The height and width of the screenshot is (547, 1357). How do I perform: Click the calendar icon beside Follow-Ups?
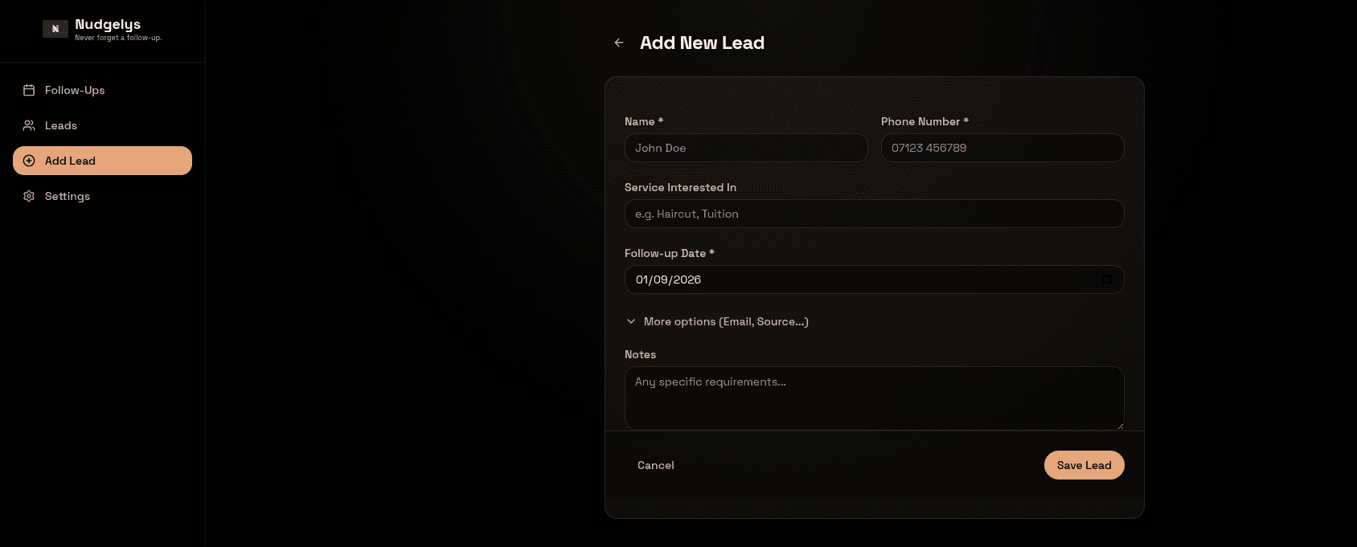[x=29, y=90]
